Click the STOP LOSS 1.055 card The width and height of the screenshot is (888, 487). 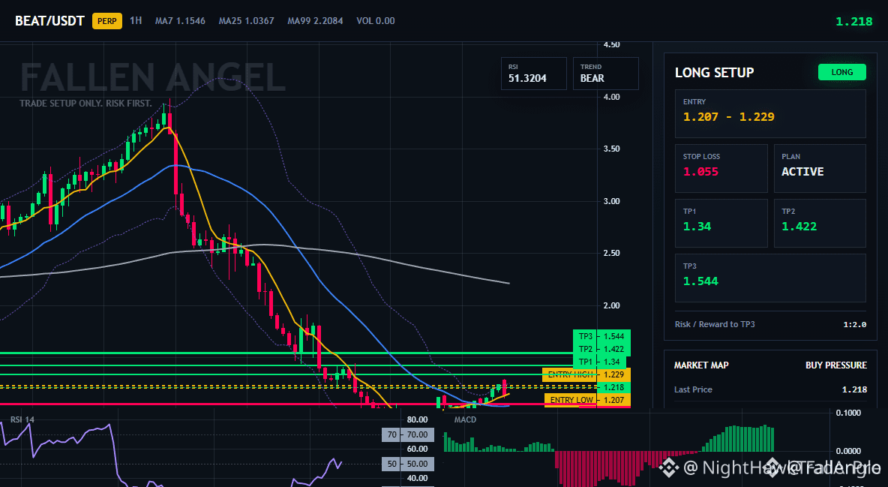click(x=721, y=168)
